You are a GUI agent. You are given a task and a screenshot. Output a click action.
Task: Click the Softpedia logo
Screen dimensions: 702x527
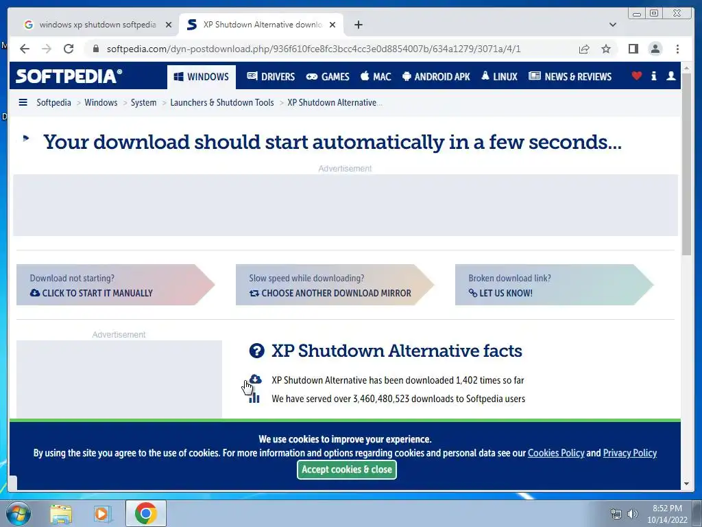click(x=69, y=76)
